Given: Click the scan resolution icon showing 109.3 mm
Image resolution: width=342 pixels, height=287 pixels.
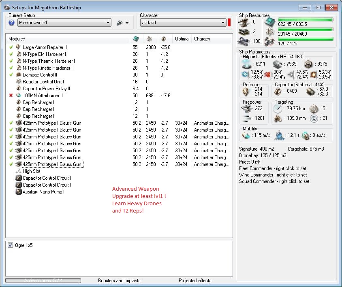Looking at the screenshot, I should 278,119.
